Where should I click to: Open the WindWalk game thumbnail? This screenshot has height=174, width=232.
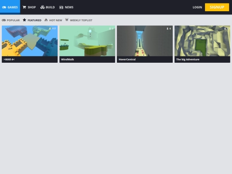[x=87, y=41]
